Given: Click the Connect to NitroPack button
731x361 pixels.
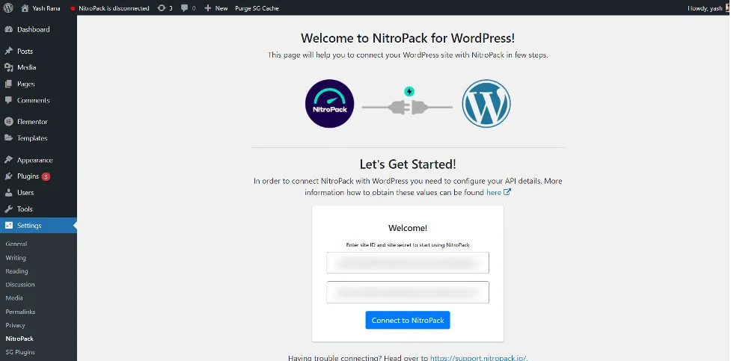Looking at the screenshot, I should 408,320.
